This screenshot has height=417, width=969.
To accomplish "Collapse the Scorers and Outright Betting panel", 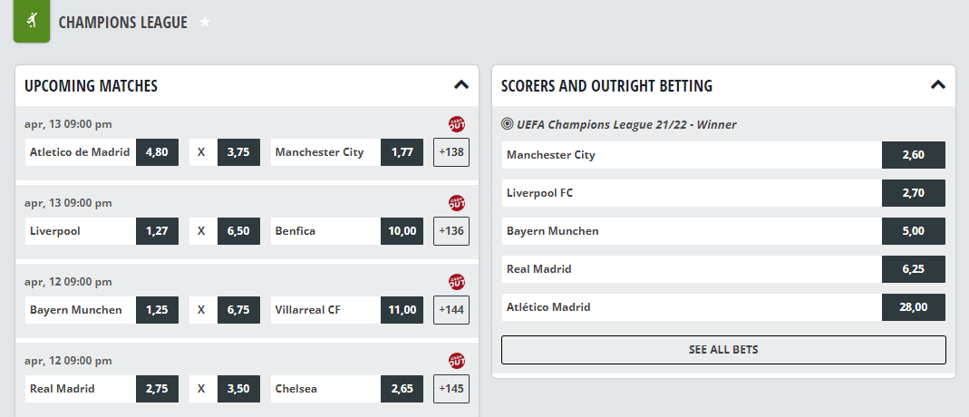I will click(938, 85).
